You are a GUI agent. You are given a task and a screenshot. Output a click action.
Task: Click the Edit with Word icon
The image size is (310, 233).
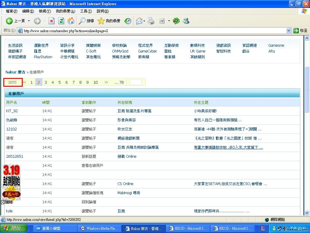pyautogui.click(x=162, y=21)
